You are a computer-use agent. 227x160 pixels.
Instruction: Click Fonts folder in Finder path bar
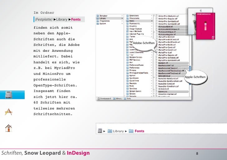click(128, 99)
